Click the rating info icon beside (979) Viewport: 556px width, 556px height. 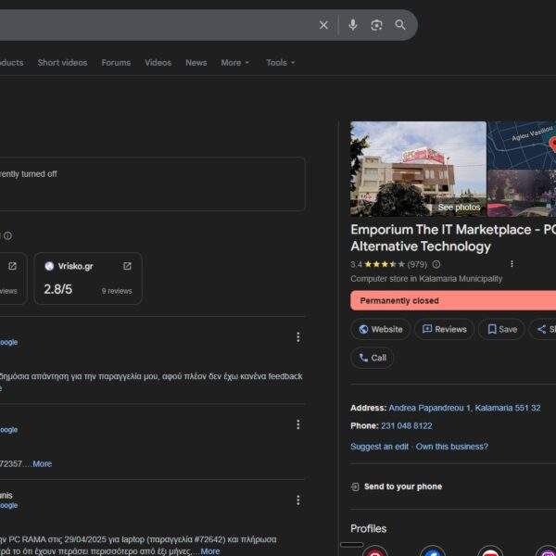(436, 264)
